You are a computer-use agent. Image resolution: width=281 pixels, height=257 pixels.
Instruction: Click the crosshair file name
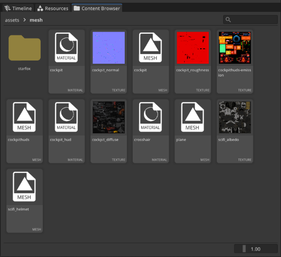[142, 140]
